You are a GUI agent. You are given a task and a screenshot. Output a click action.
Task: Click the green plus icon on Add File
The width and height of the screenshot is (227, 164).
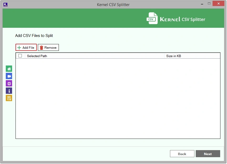click(19, 47)
